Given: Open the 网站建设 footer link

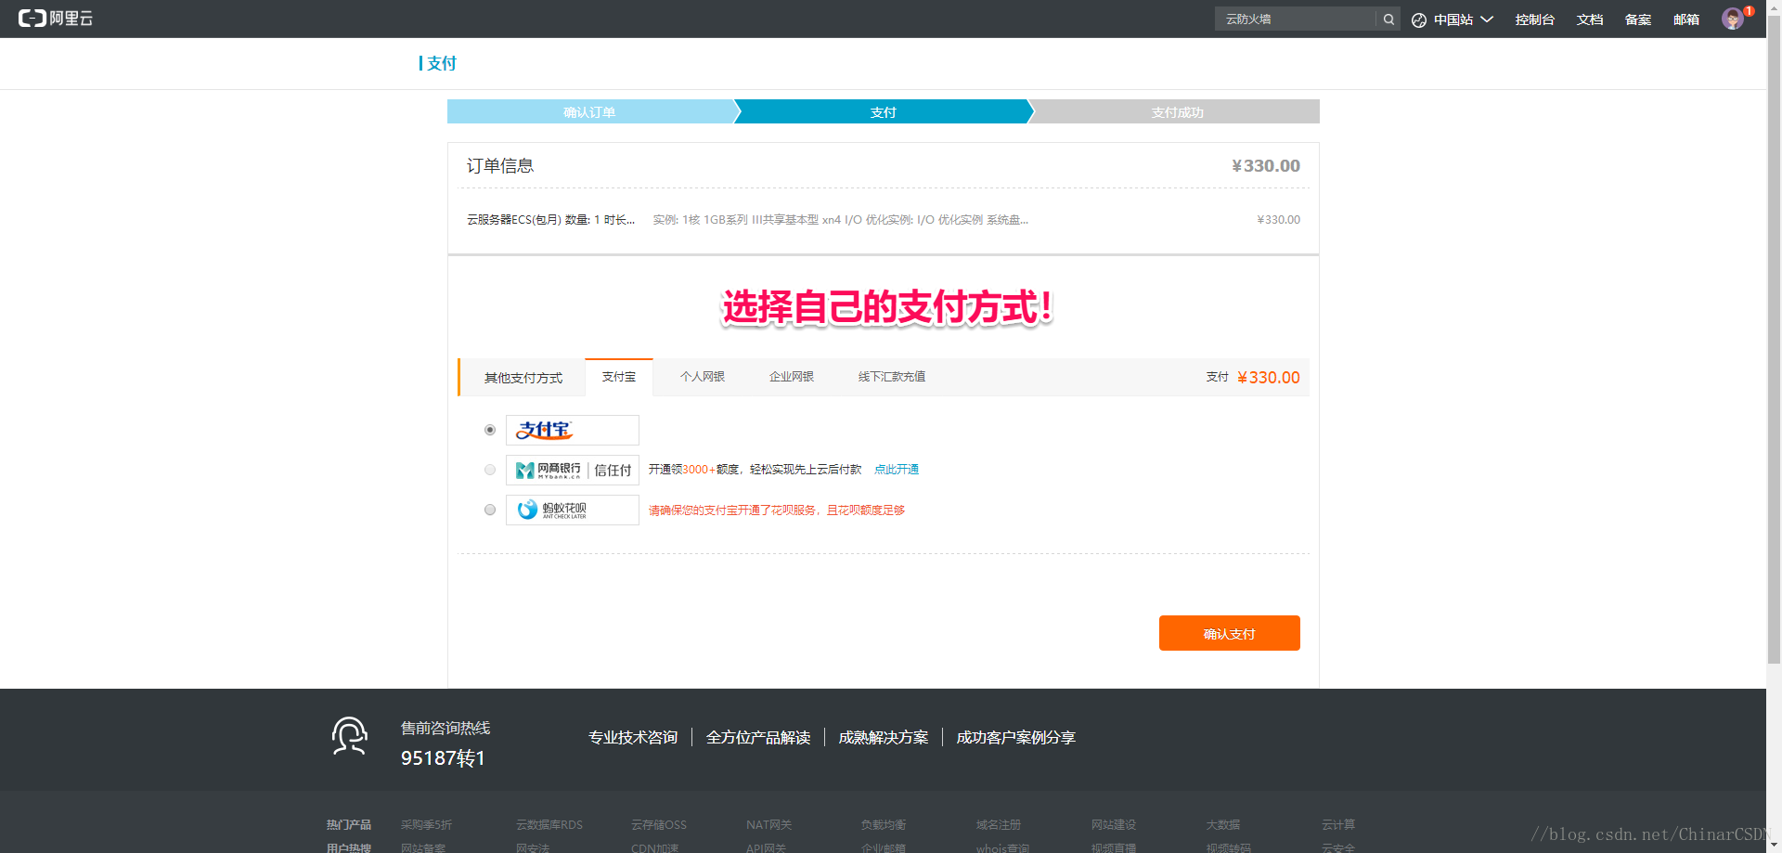Looking at the screenshot, I should coord(1114,824).
